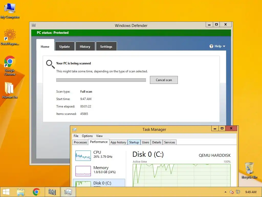Expand the Help dropdown arrow
The height and width of the screenshot is (197, 262).
pyautogui.click(x=224, y=46)
